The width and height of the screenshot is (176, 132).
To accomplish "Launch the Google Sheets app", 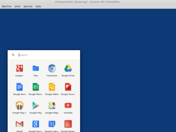I will point(36,87).
